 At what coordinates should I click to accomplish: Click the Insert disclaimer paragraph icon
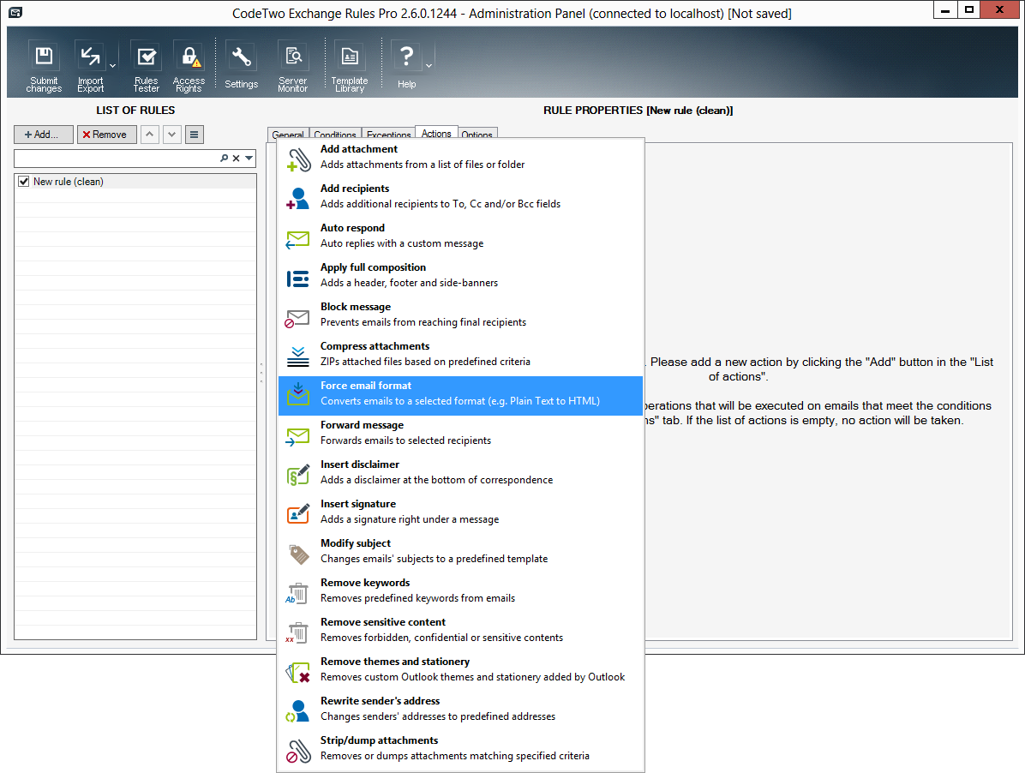coord(298,475)
